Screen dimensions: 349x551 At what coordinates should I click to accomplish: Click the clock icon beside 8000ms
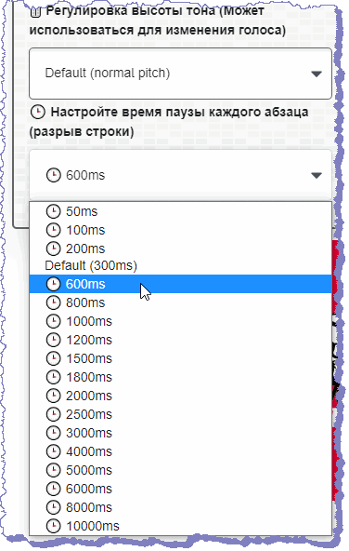pos(53,507)
